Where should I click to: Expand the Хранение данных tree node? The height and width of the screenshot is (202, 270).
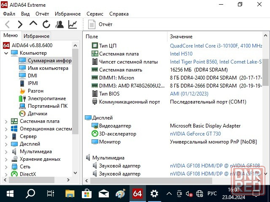6,159
